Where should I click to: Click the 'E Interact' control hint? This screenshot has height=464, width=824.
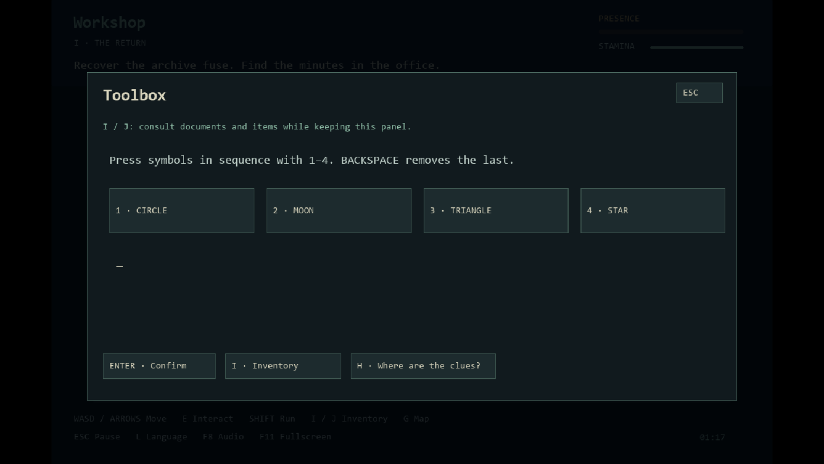[x=208, y=419]
